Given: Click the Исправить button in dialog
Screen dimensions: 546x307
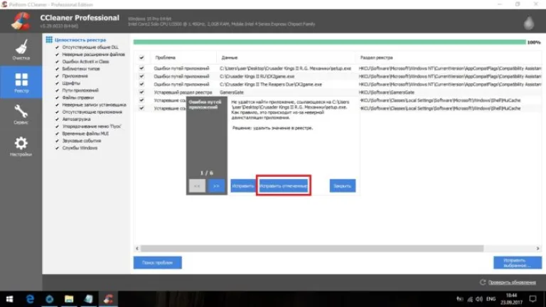Looking at the screenshot, I should 243,186.
